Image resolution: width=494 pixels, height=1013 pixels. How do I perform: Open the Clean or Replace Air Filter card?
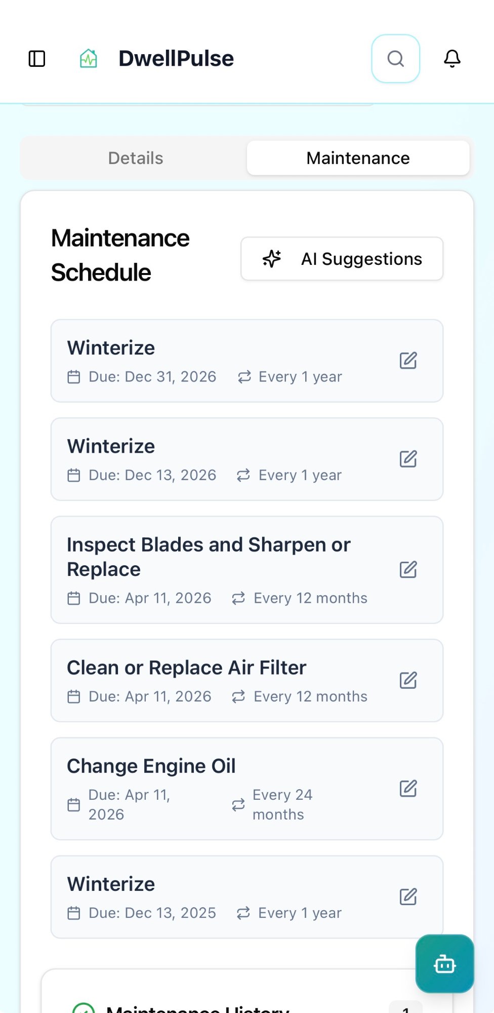pyautogui.click(x=186, y=668)
